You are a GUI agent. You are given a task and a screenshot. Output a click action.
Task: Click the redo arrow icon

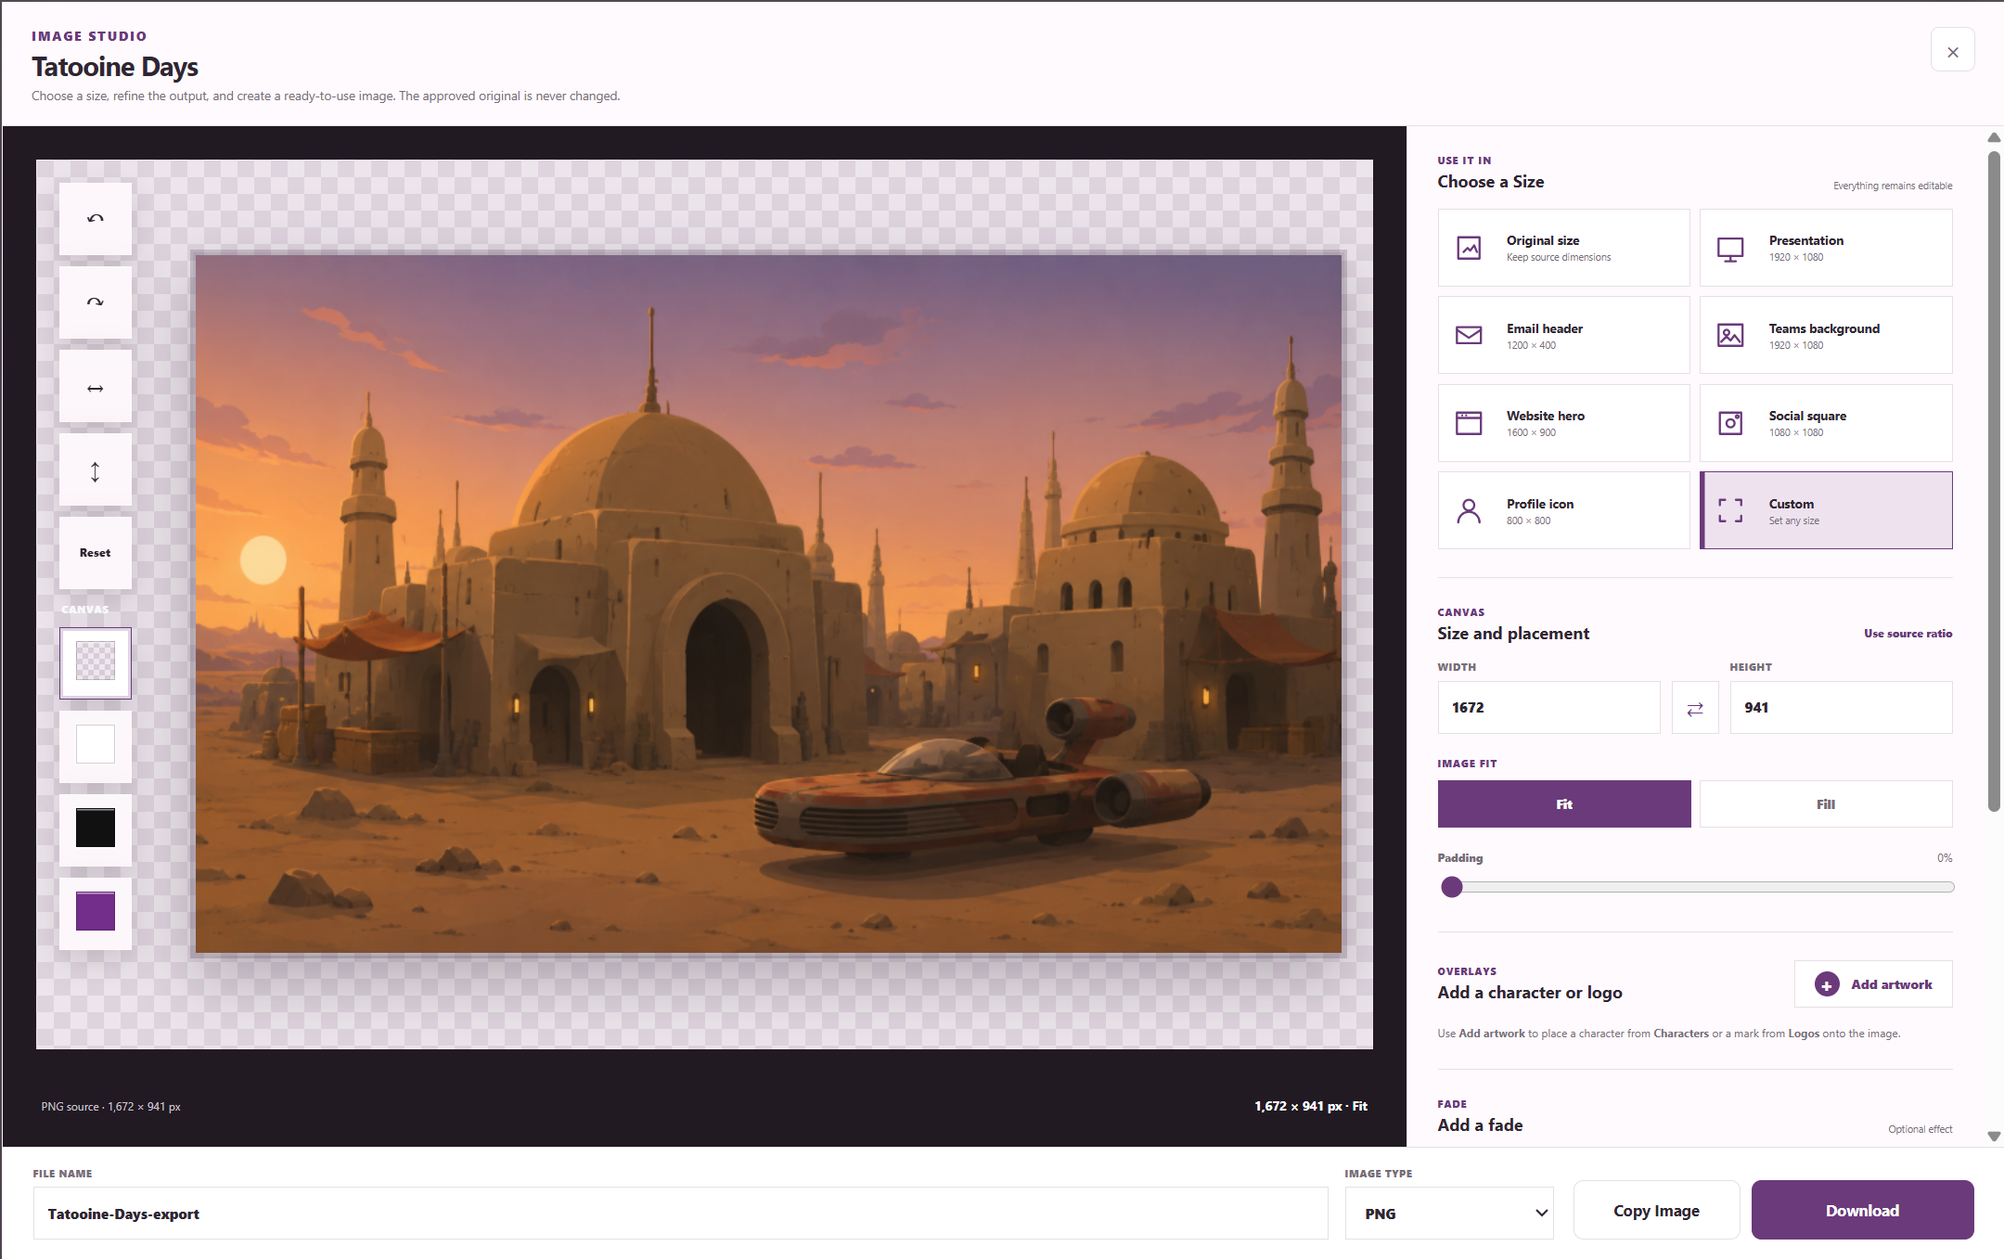(96, 302)
